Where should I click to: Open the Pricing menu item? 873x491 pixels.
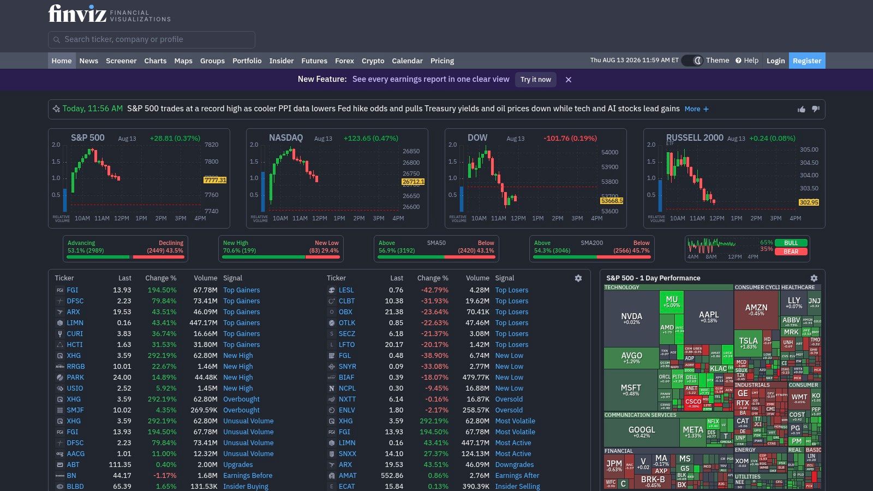pos(442,61)
